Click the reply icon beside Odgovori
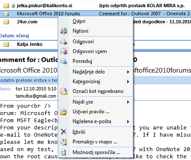This screenshot has height=160, width=191. 64,42
